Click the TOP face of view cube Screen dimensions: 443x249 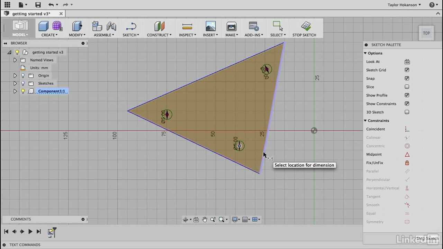(426, 33)
